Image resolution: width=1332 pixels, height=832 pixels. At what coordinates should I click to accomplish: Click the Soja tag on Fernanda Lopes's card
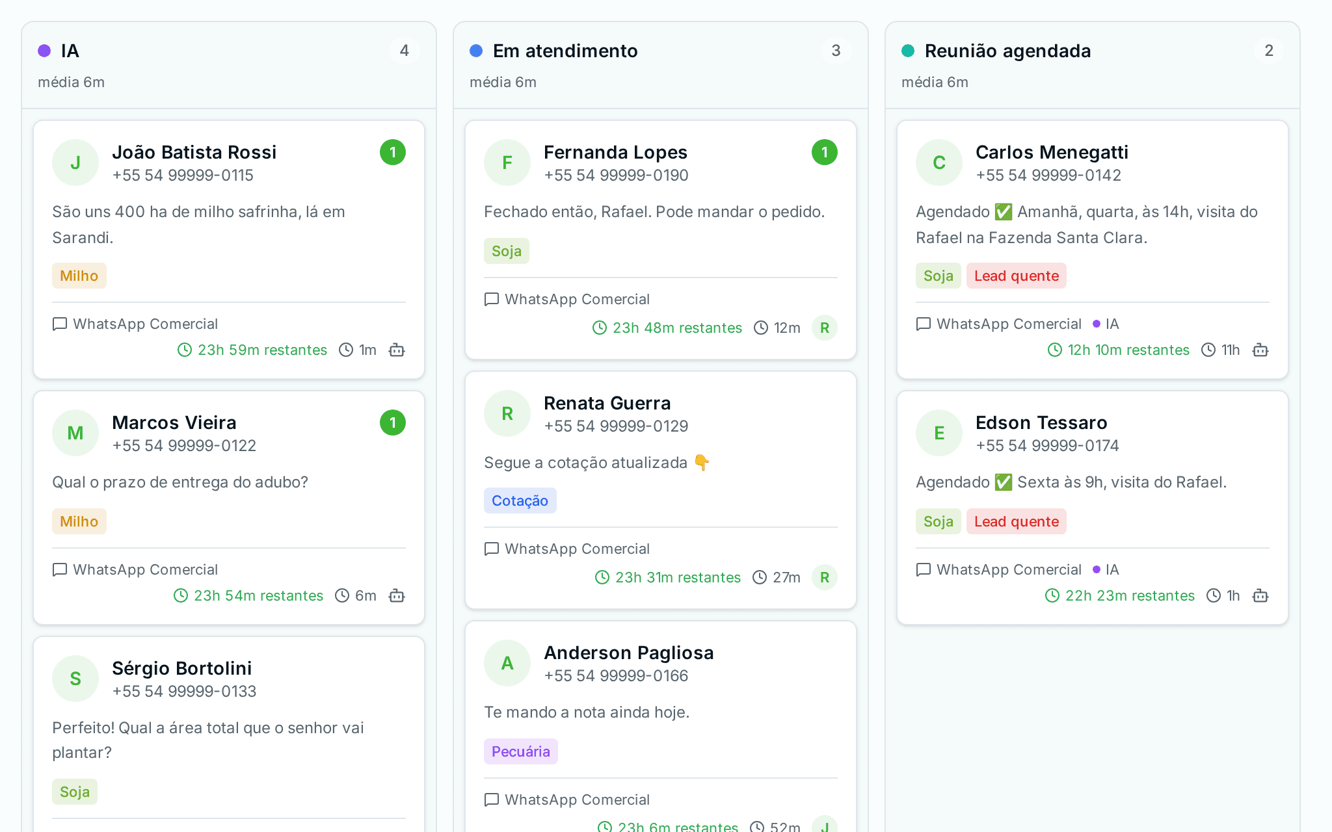tap(507, 251)
